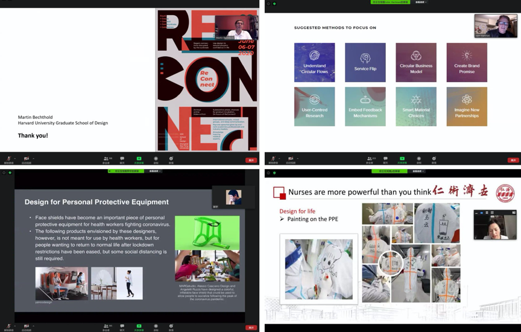Open chat in the Martin Bechthold window
Viewport: 521px width, 332px height.
tap(122, 160)
